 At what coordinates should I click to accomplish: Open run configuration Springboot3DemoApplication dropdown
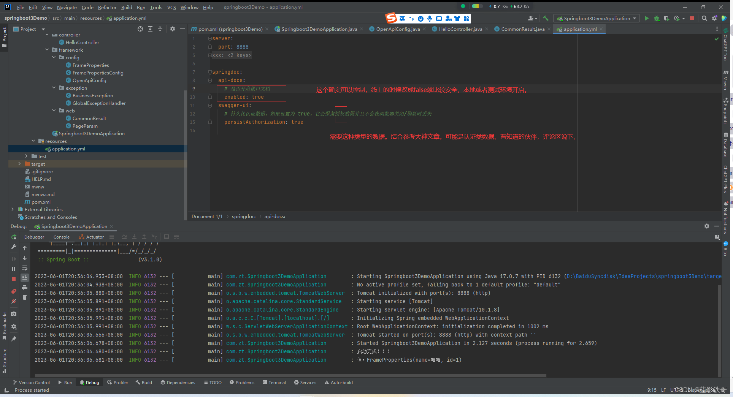point(597,18)
